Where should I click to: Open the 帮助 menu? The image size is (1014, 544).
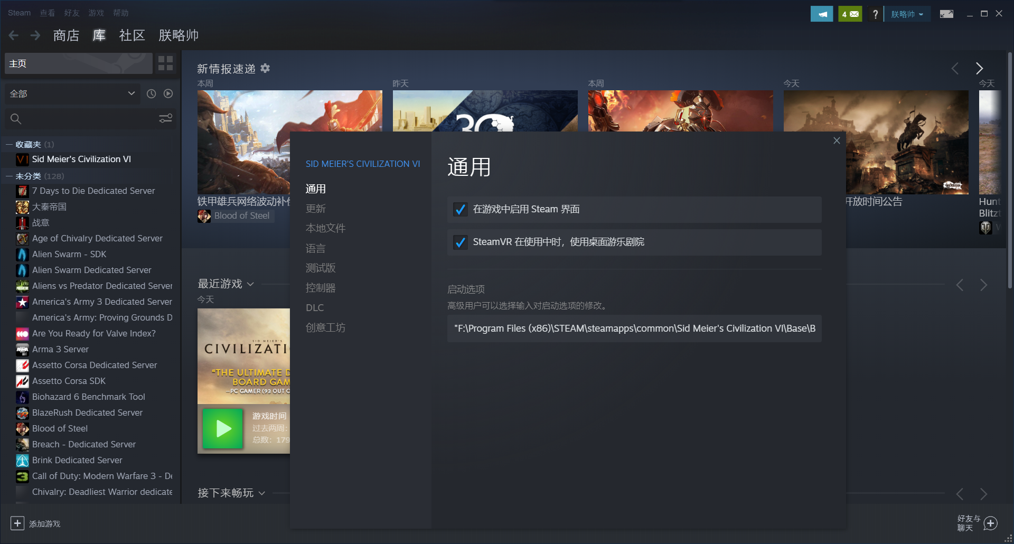click(x=121, y=13)
